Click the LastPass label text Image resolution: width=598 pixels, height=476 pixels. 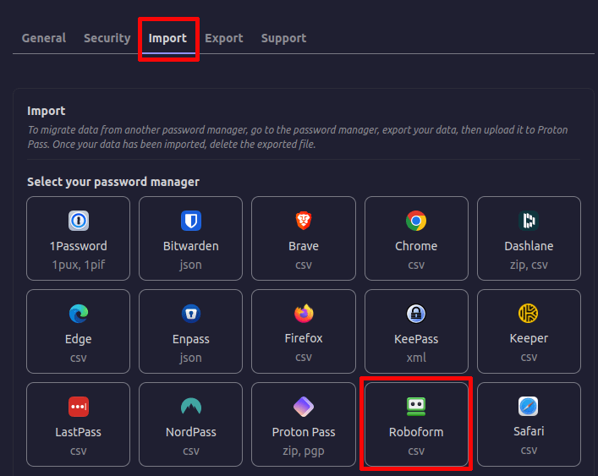click(79, 432)
